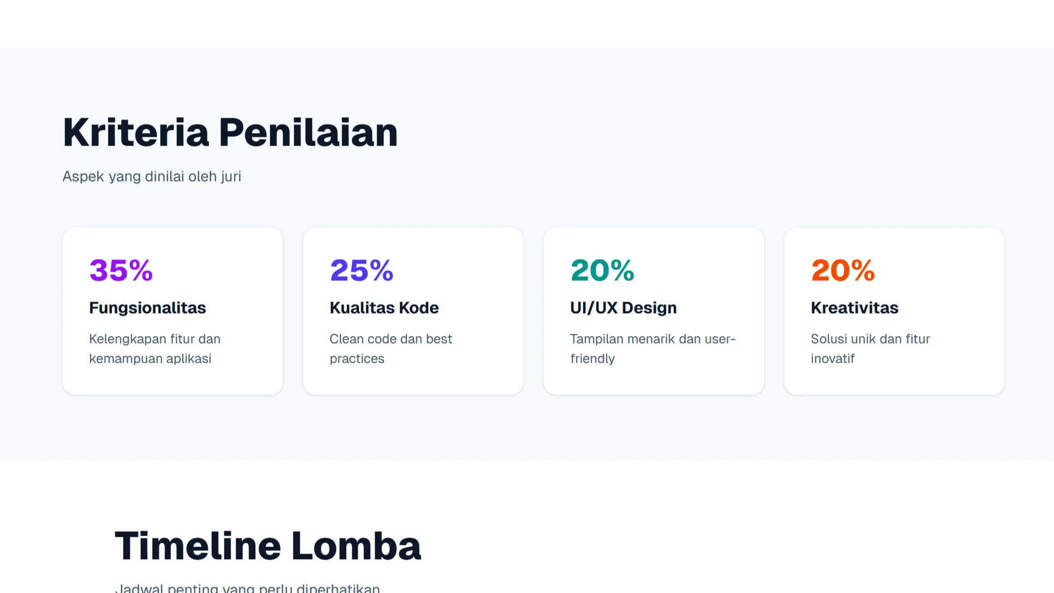Click 'Jadwal penting yang perlu diperhatikan' subtitle
1054x593 pixels.
tap(247, 588)
